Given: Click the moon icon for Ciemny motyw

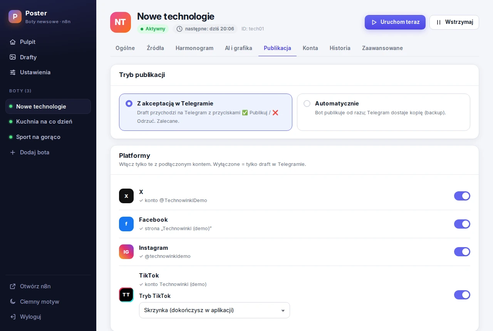Looking at the screenshot, I should point(13,302).
